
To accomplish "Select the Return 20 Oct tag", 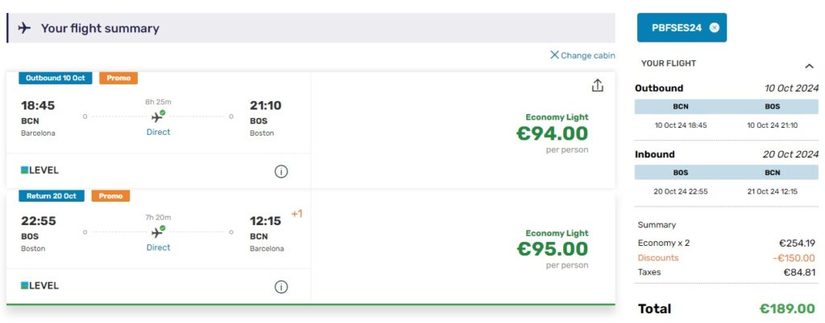I will (x=52, y=196).
